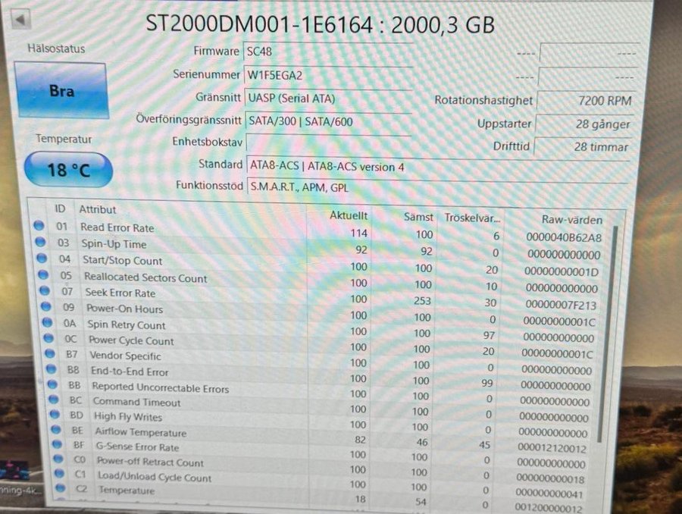Click the status dot for Reallocated Sectors Count

[x=42, y=274]
